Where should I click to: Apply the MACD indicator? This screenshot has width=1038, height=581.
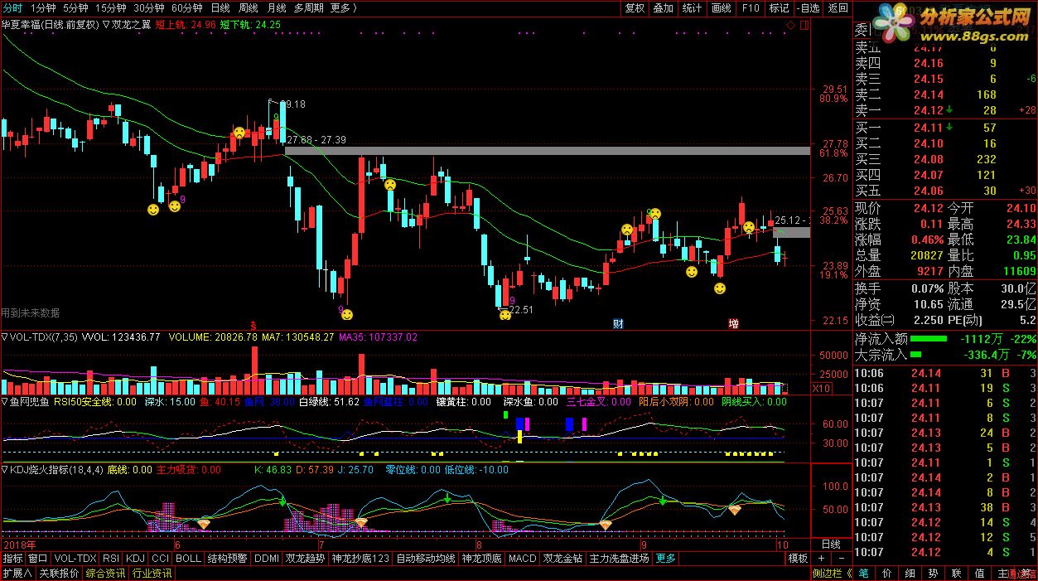523,559
